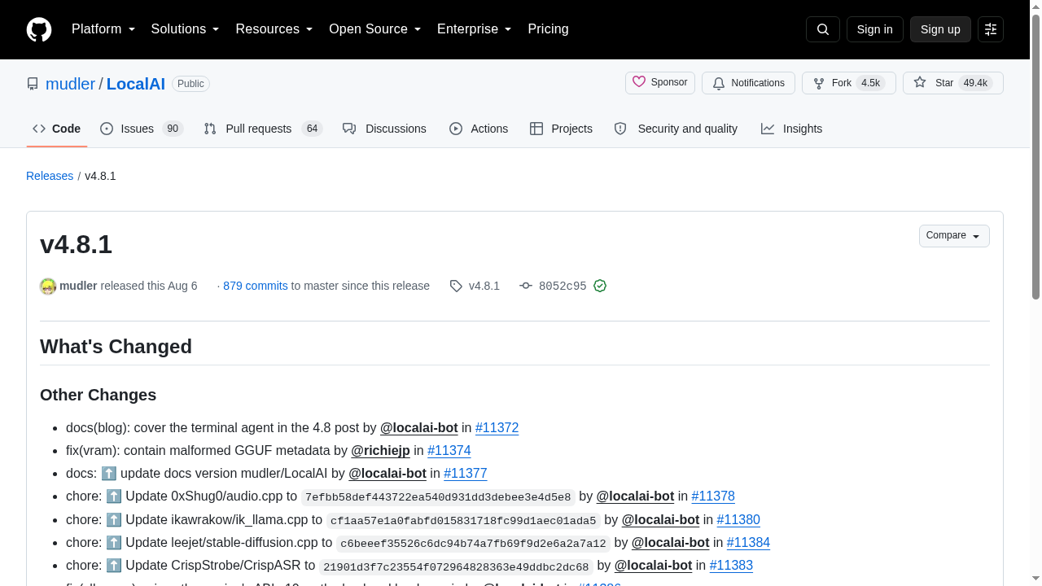Click the Actions play icon

click(456, 129)
